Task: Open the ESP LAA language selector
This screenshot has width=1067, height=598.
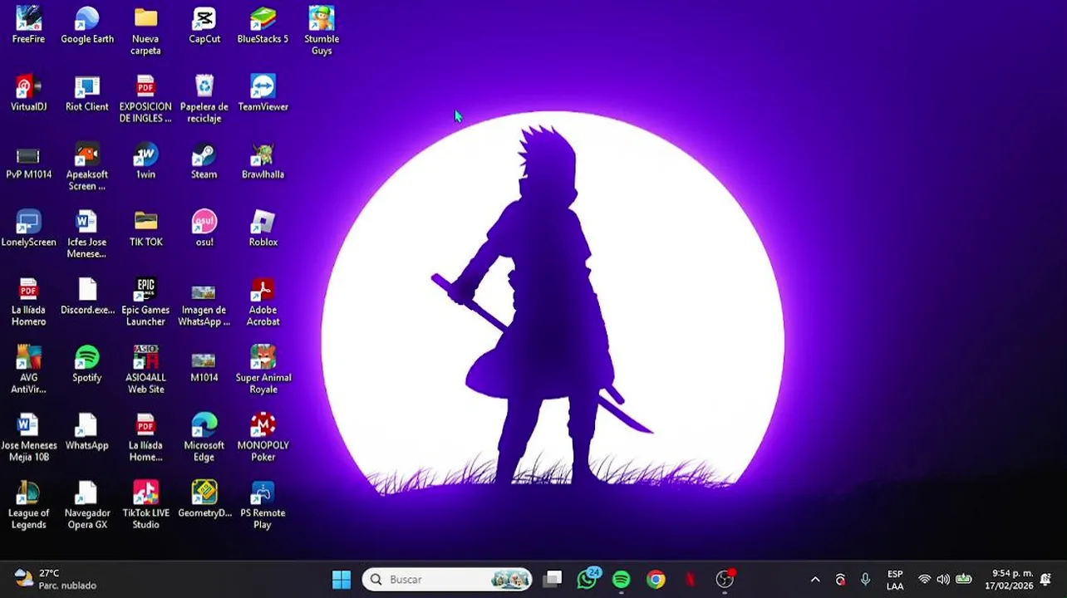Action: pyautogui.click(x=895, y=580)
